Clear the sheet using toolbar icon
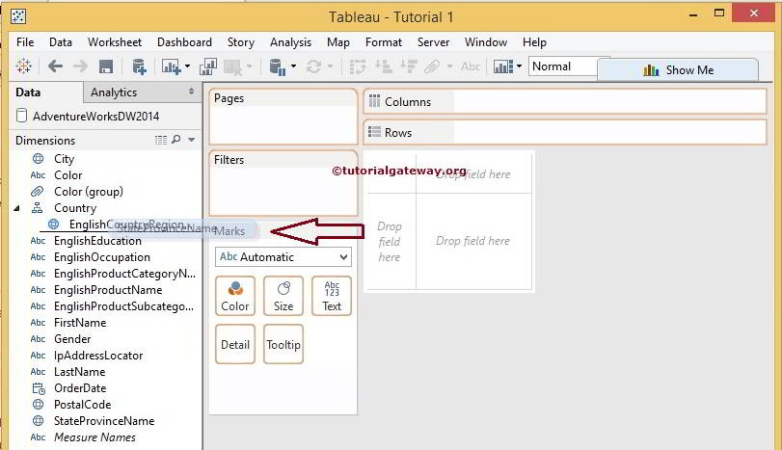Image resolution: width=782 pixels, height=450 pixels. pos(233,66)
